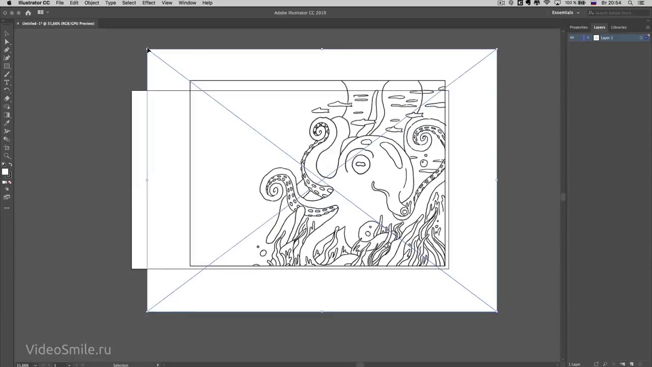Click the white Fill color swatch
This screenshot has height=367, width=652.
coord(5,172)
